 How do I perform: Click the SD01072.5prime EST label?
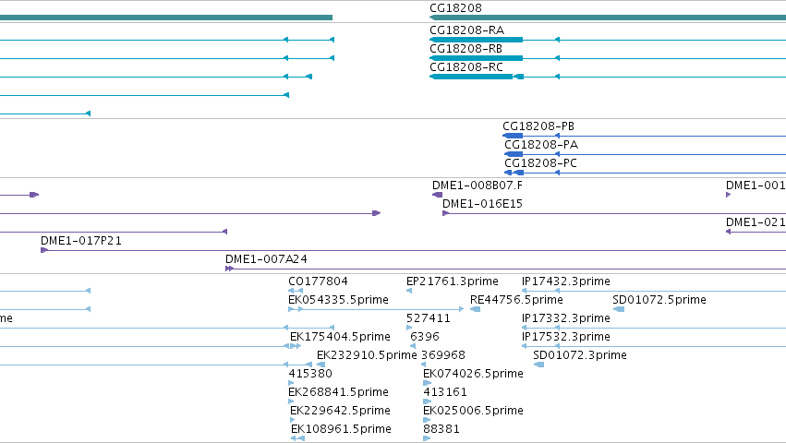659,300
